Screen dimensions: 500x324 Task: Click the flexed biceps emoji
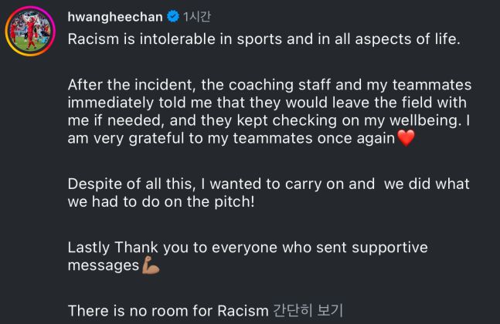point(150,266)
